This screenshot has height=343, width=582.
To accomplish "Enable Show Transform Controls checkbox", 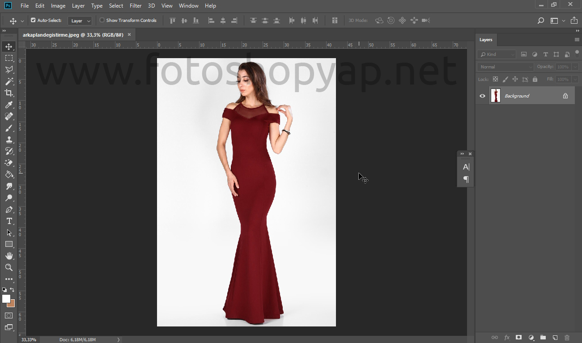I will point(102,20).
